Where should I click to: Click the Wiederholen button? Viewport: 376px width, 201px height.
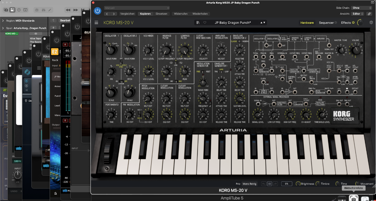click(x=200, y=14)
